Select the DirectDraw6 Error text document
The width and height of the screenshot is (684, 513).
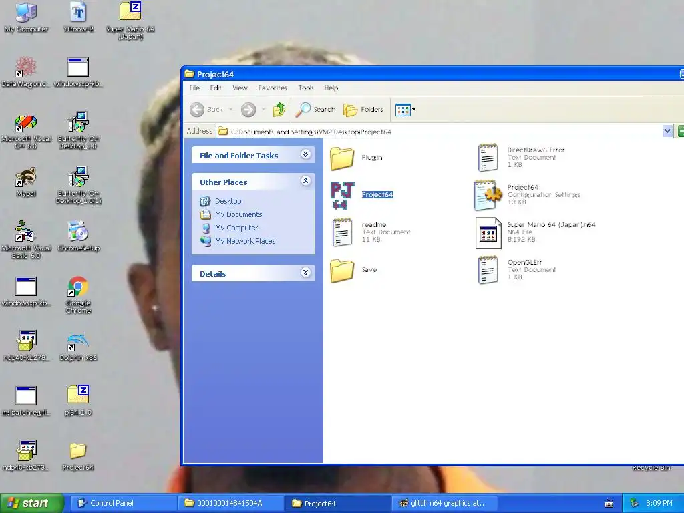pyautogui.click(x=521, y=157)
